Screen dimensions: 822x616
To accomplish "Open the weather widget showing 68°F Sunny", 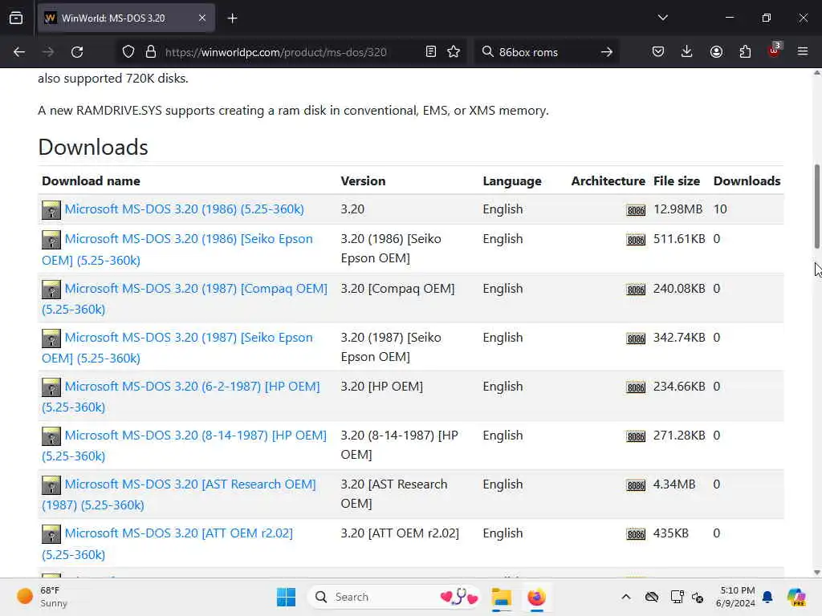I will tap(42, 597).
